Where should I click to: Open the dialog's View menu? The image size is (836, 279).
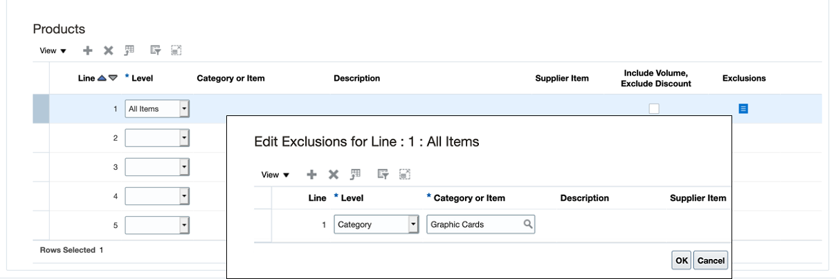click(x=275, y=175)
